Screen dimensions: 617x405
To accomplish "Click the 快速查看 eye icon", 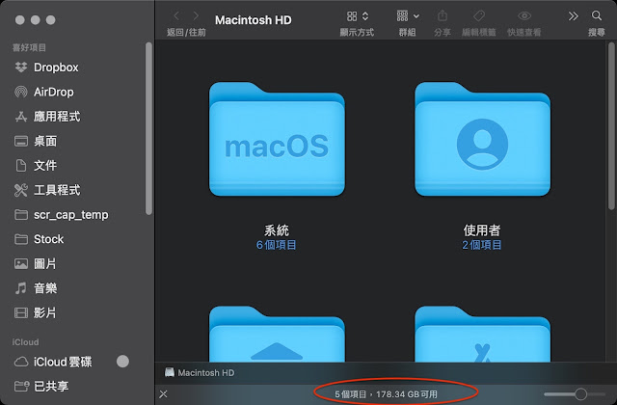I will click(x=524, y=15).
